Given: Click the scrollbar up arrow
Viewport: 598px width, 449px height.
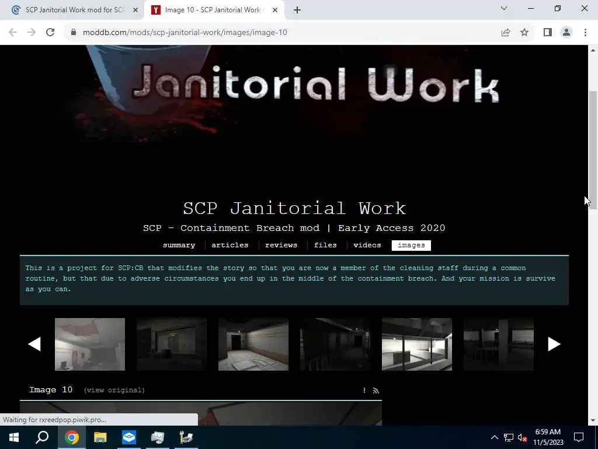Looking at the screenshot, I should point(593,50).
